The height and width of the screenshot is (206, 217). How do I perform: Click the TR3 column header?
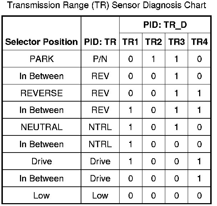(x=177, y=42)
